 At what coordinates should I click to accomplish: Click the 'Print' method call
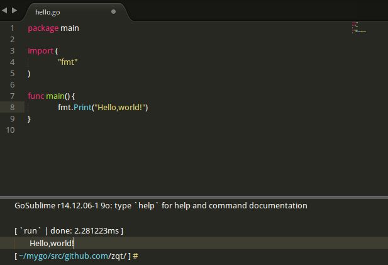tap(82, 107)
